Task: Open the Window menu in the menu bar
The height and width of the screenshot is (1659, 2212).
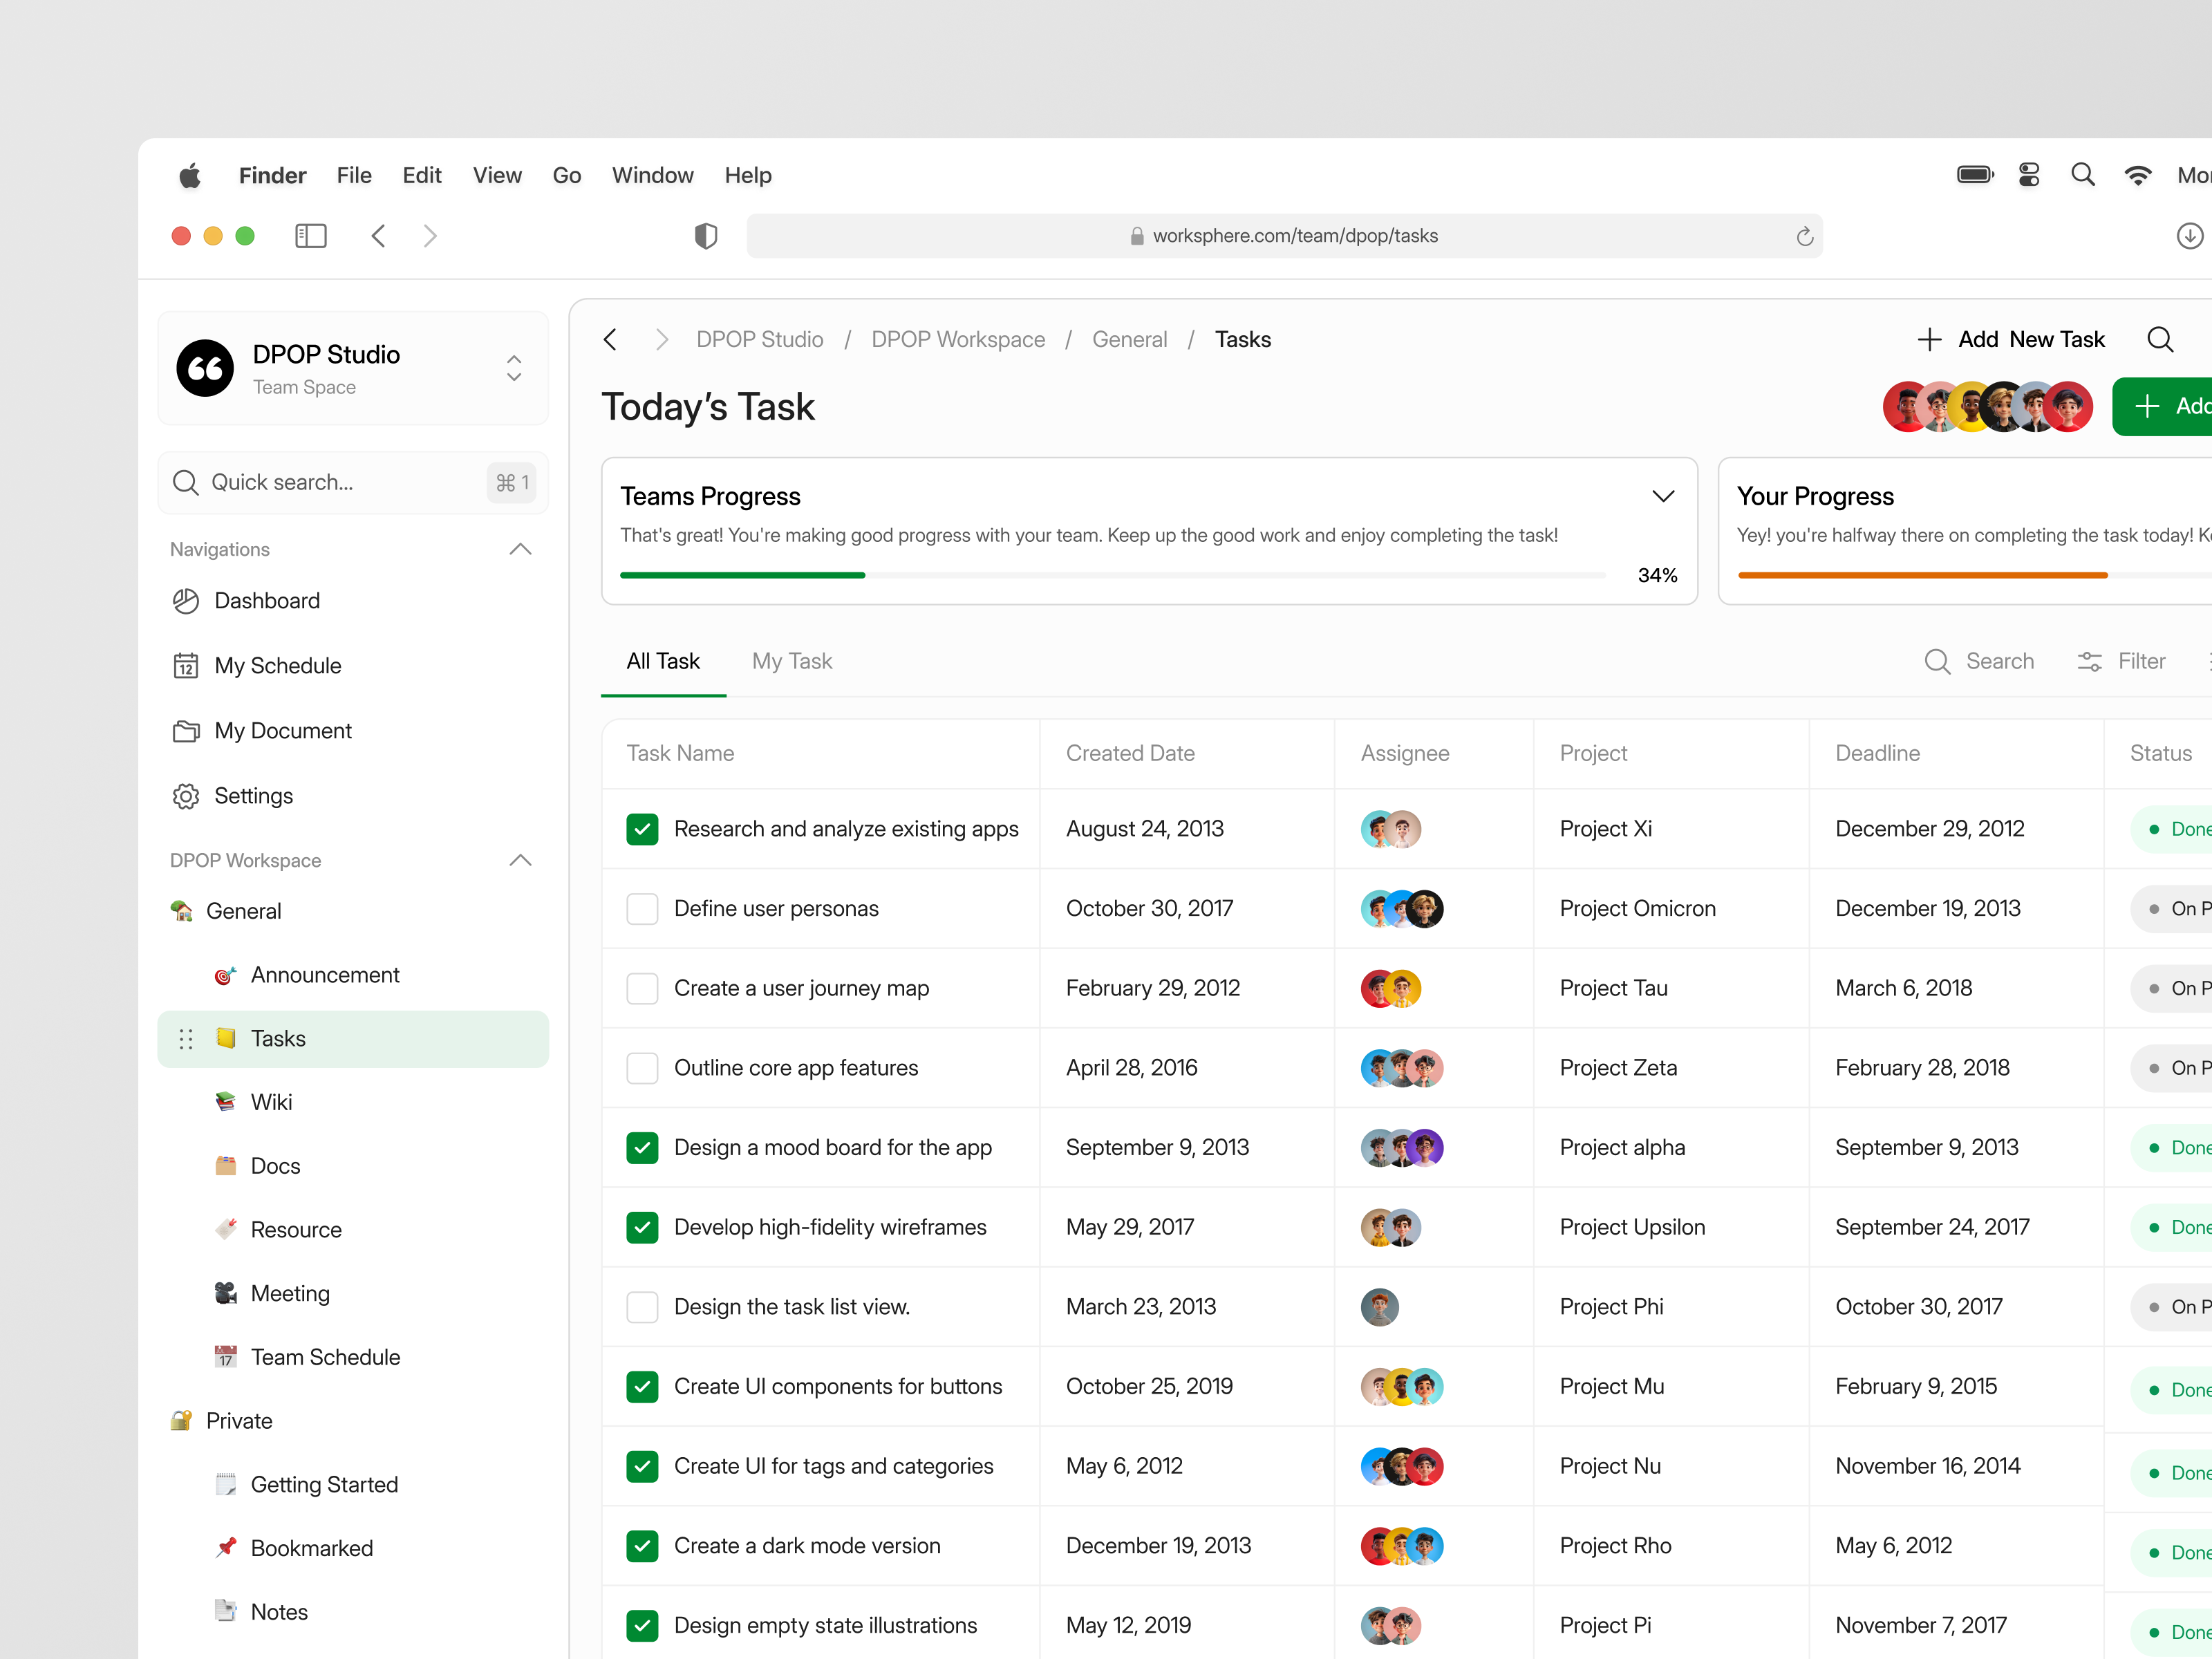Action: (651, 175)
